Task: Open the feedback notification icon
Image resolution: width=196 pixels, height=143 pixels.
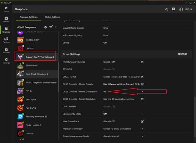Action: coord(173,9)
